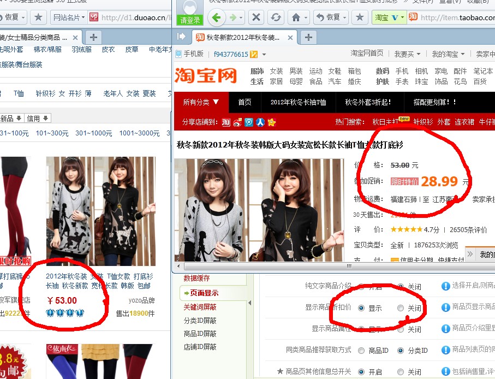Open the 羽绒服 category link
This screenshot has width=495, height=379.
(81, 50)
